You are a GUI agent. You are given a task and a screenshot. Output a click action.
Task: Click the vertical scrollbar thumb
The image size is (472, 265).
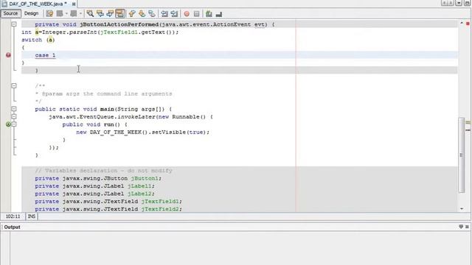462,155
